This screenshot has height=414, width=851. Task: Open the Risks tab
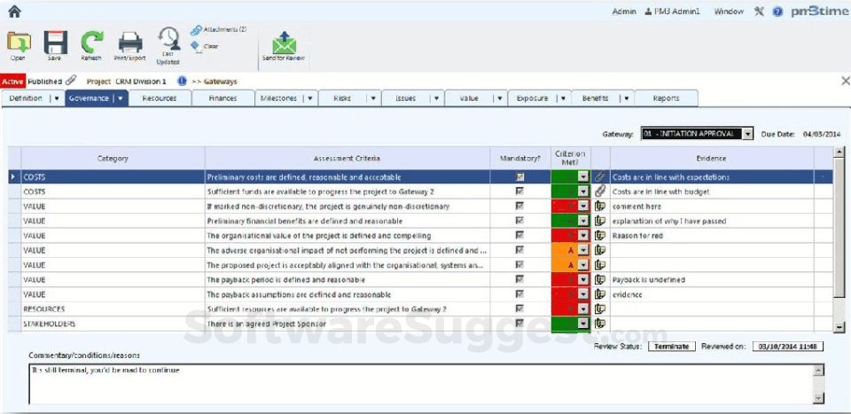pos(342,98)
